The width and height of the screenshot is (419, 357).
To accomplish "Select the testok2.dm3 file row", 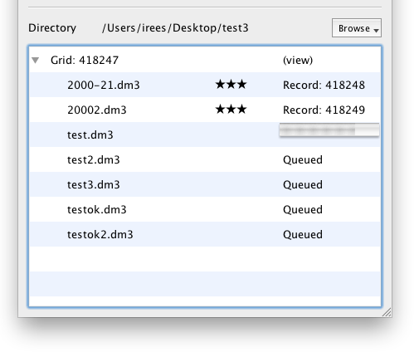I will pyautogui.click(x=205, y=234).
